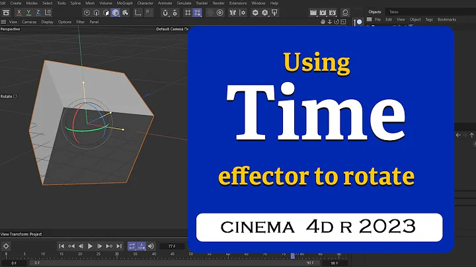Open the Window menu
The width and height of the screenshot is (476, 267).
258,3
